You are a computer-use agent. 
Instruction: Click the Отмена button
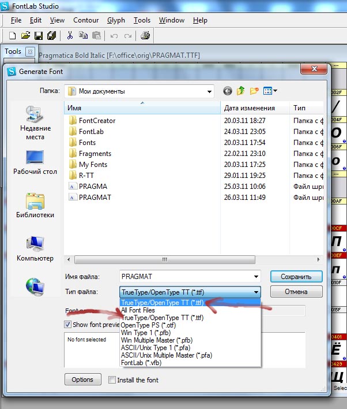point(296,292)
